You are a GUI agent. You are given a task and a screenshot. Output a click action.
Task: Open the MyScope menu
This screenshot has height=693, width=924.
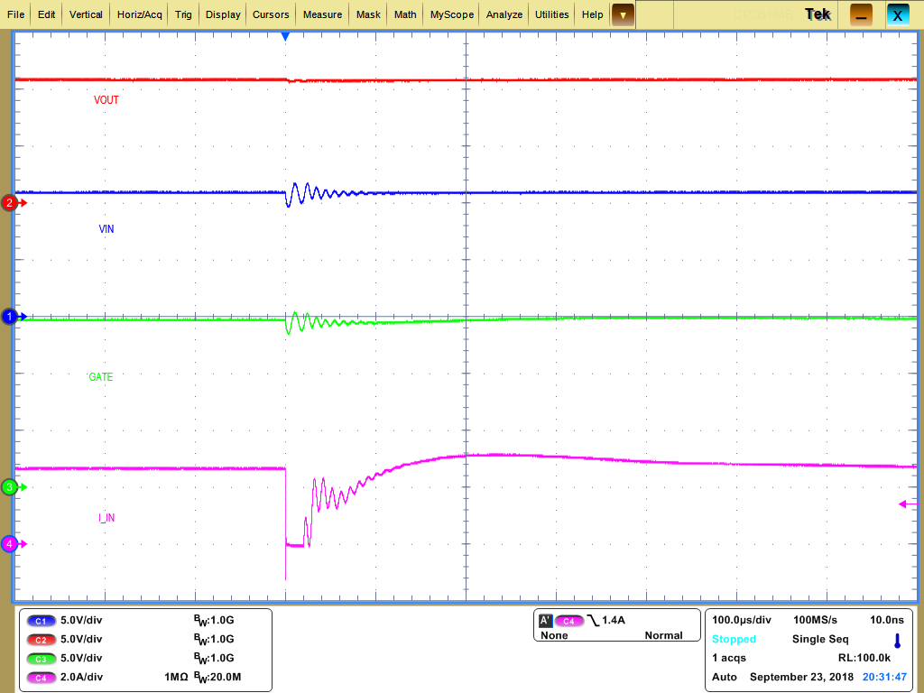point(452,14)
